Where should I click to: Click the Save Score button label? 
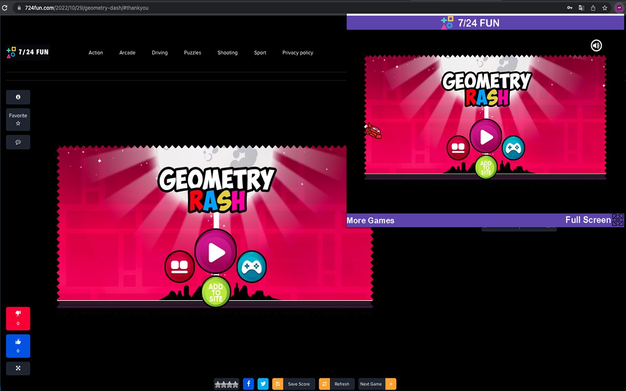click(299, 384)
